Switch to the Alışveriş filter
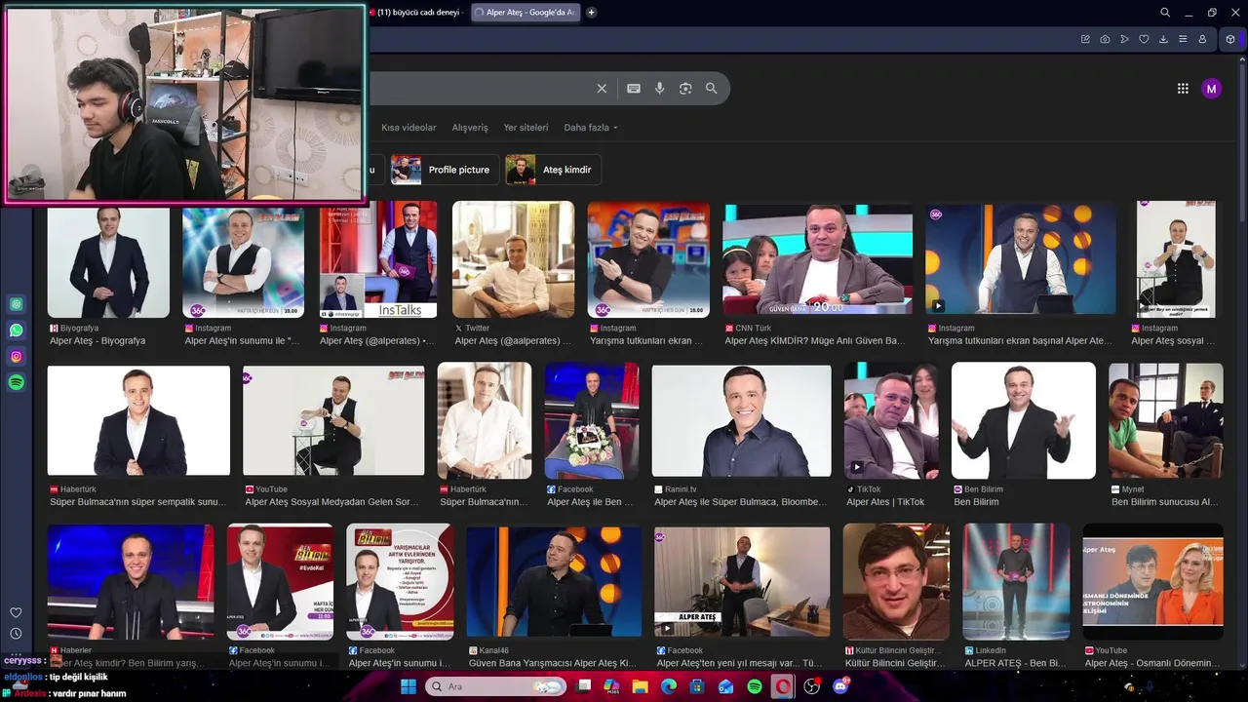Image resolution: width=1248 pixels, height=702 pixels. pos(470,128)
